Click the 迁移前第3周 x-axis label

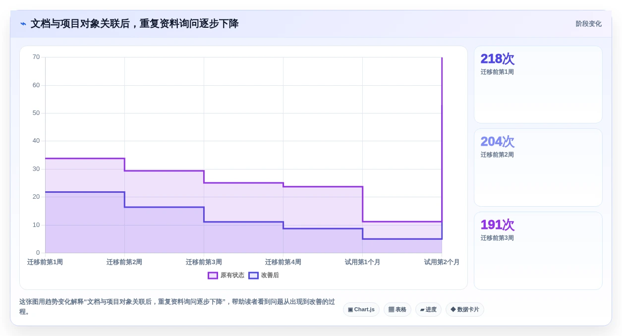tap(204, 262)
